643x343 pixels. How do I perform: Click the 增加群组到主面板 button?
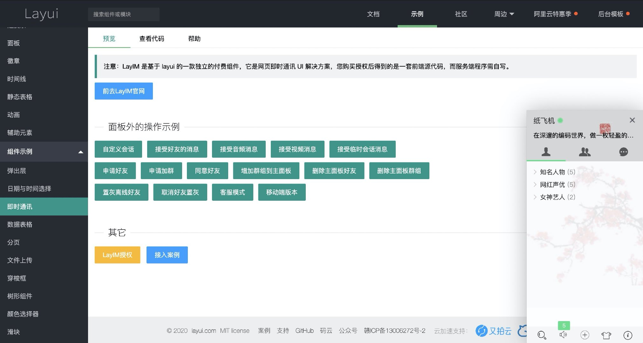266,171
